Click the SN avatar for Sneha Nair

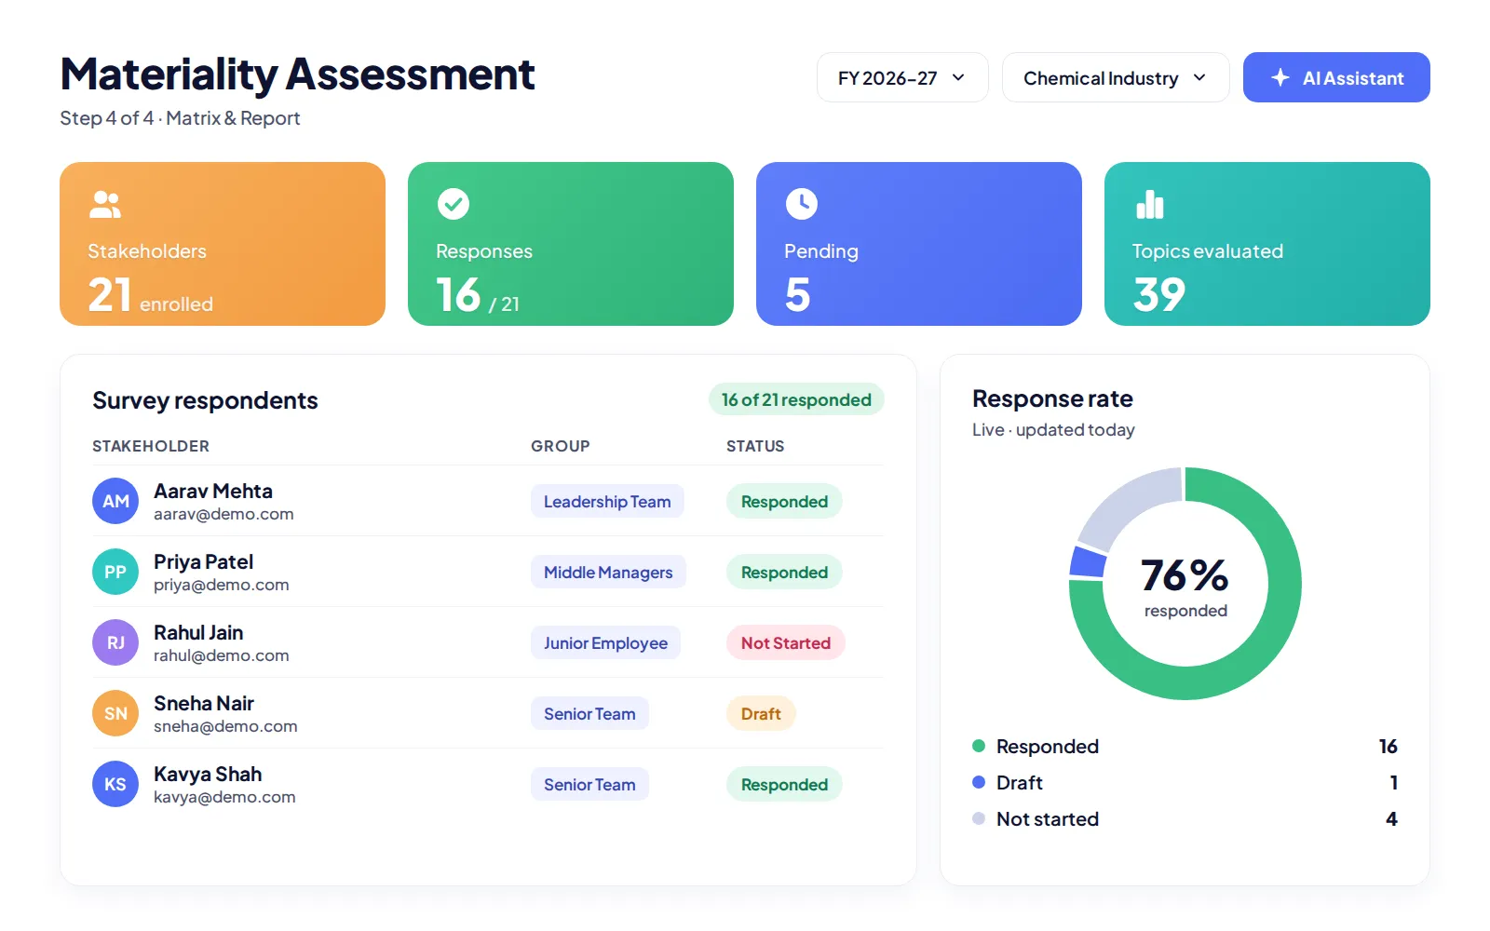click(115, 713)
